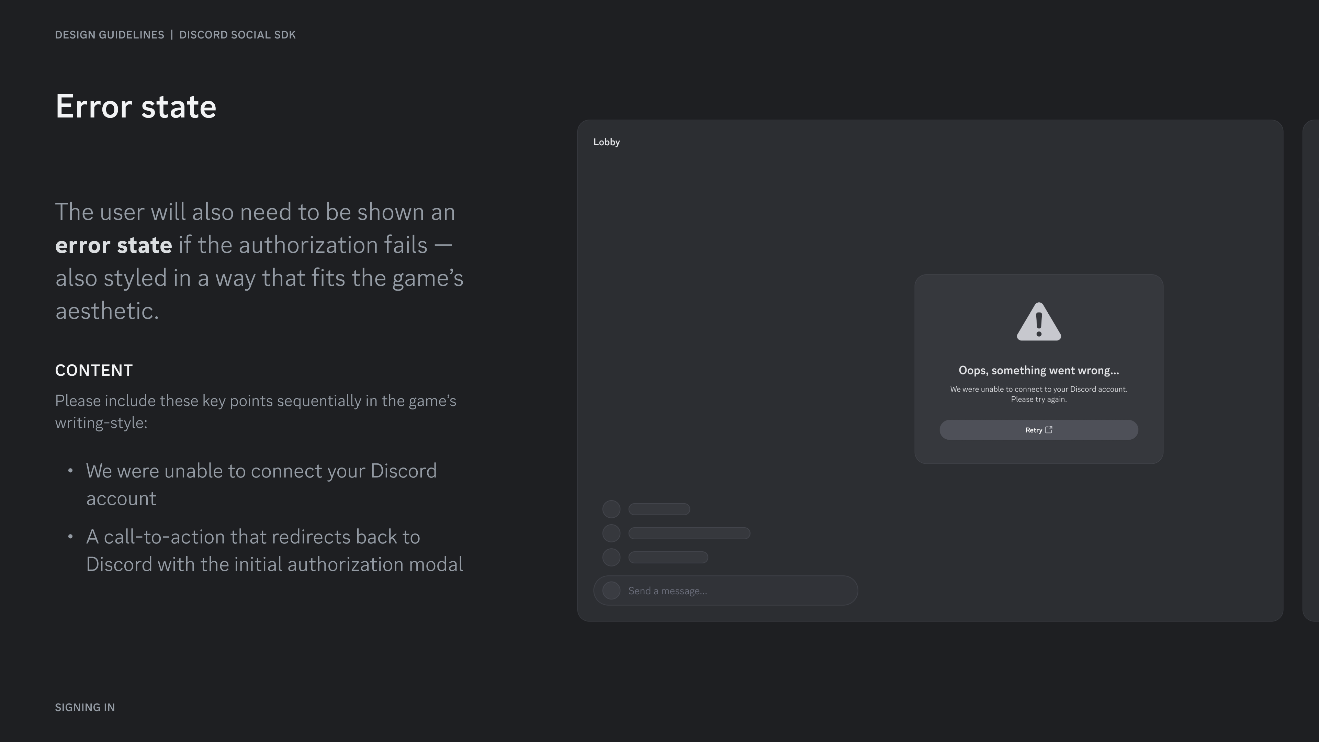The height and width of the screenshot is (742, 1319).
Task: Click the bolded error state phrase in the paragraph
Action: coord(114,245)
